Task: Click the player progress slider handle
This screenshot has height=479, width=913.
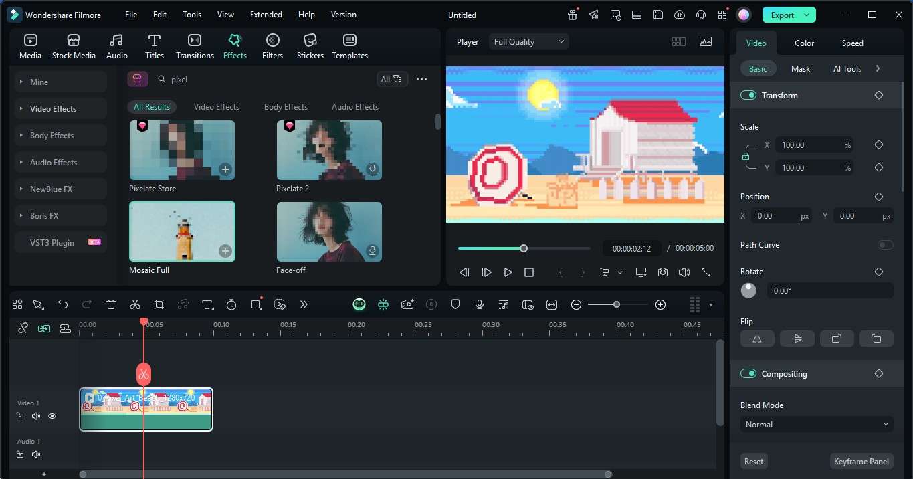Action: [x=524, y=248]
